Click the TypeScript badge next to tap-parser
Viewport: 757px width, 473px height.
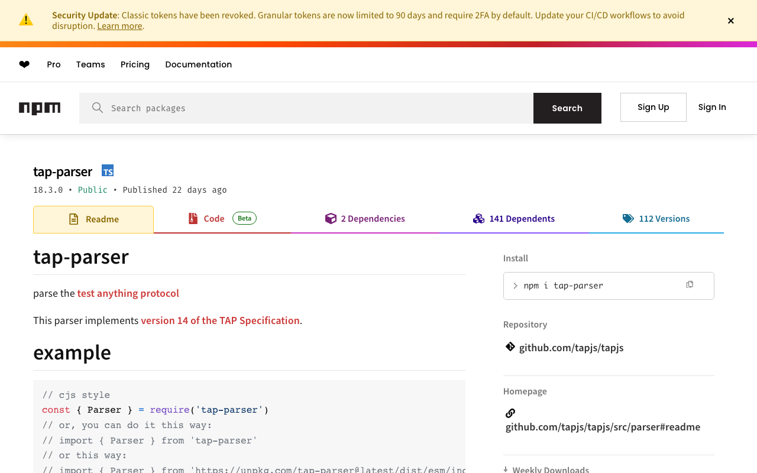click(107, 171)
